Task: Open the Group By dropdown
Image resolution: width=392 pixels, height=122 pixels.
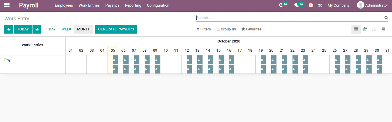Action: point(226,29)
